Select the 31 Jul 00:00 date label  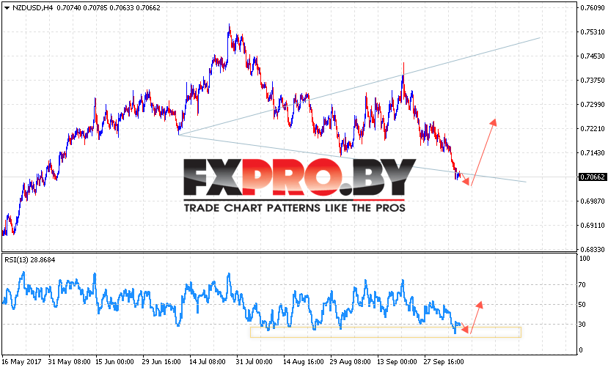tap(254, 362)
